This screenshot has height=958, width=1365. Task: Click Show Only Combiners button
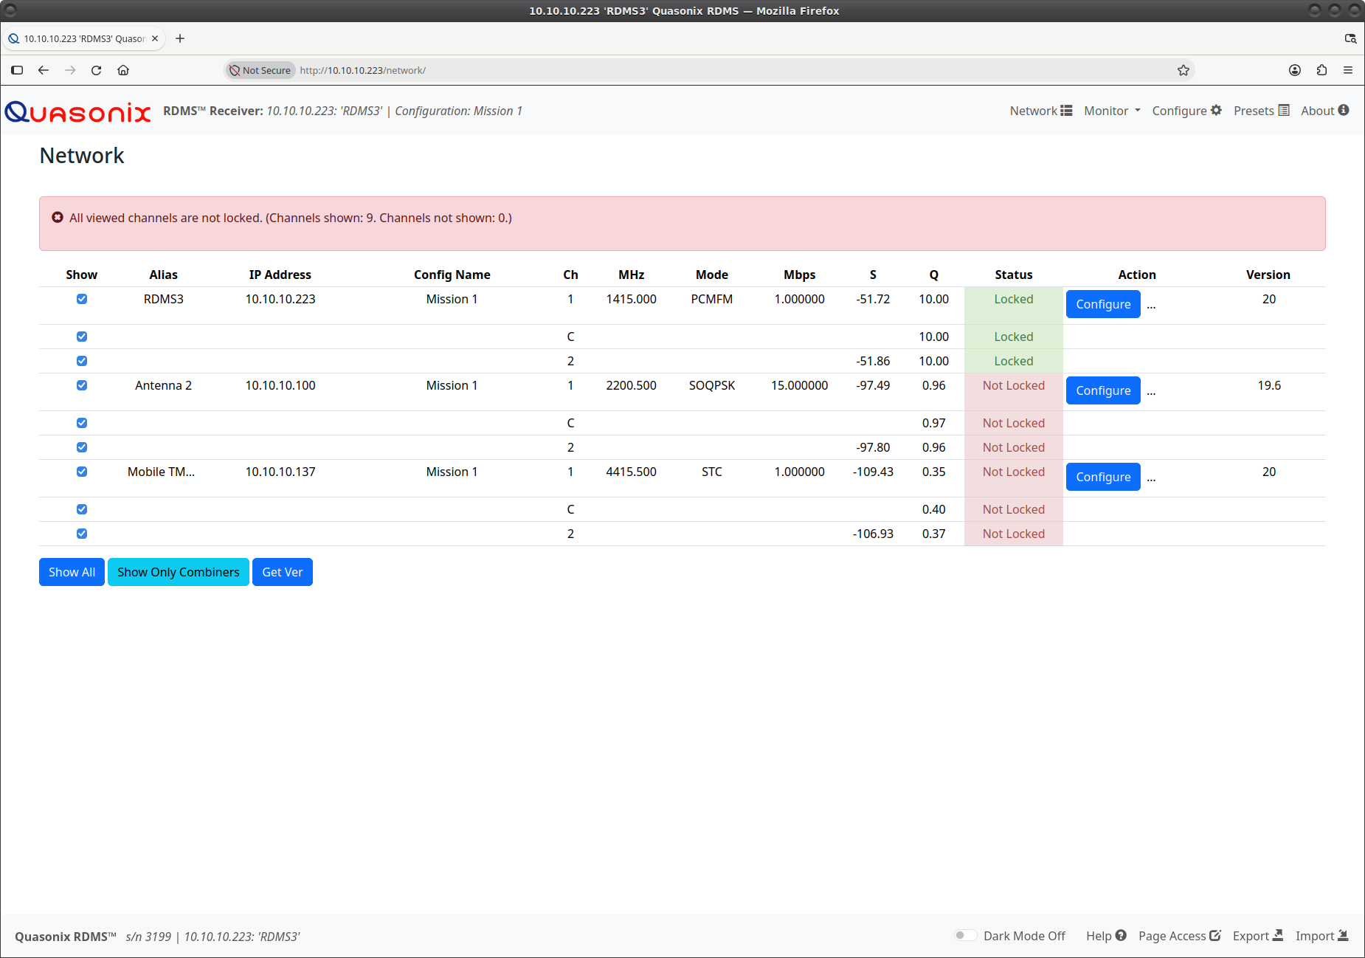click(x=179, y=572)
